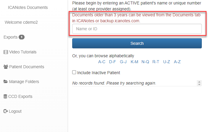The width and height of the screenshot is (216, 132).
Task: Click the people icon beside Patient Documents
Action: click(6, 67)
